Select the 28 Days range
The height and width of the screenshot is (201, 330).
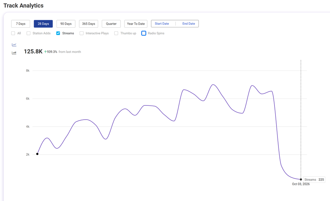click(43, 24)
